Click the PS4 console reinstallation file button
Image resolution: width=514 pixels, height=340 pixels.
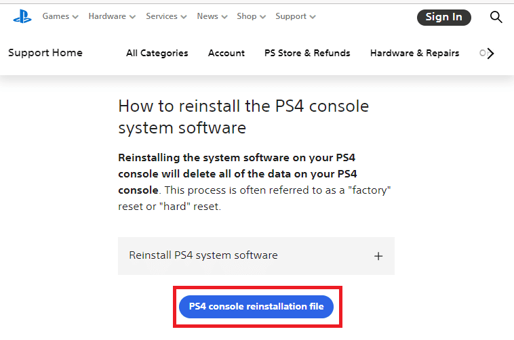tap(256, 307)
